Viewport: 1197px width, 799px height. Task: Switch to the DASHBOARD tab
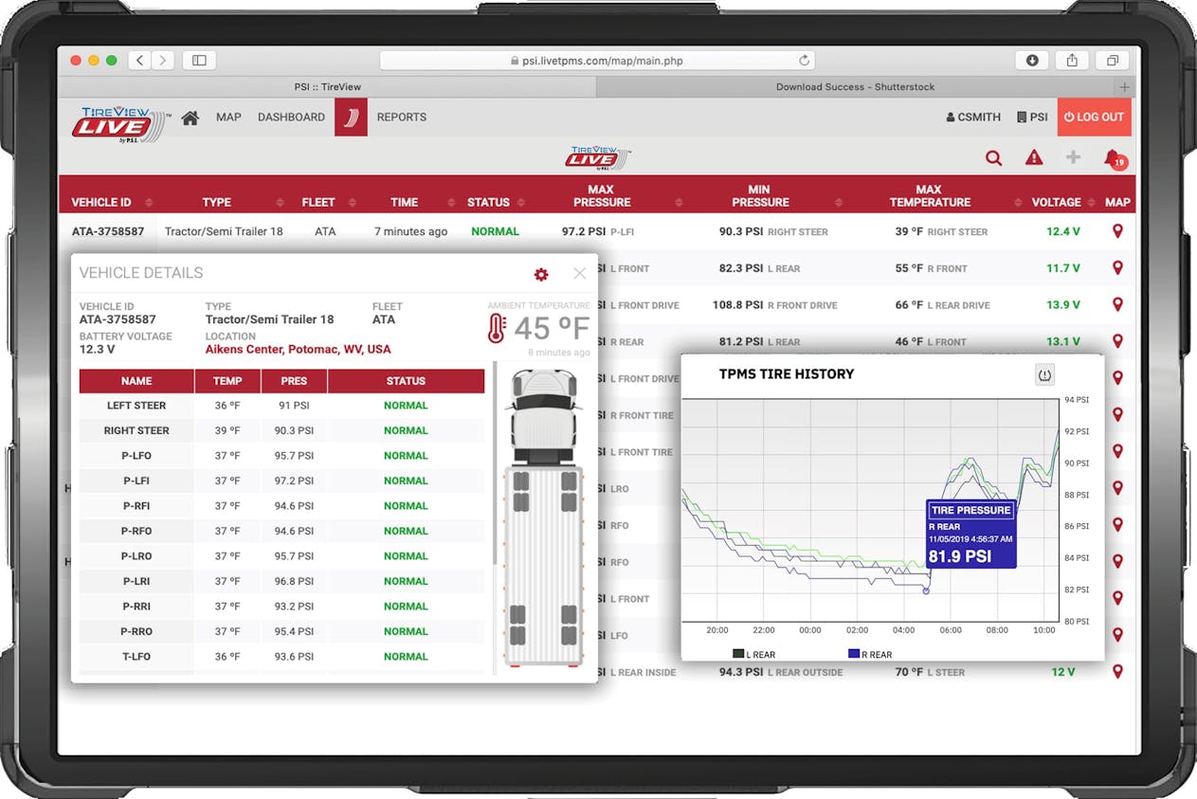point(291,117)
